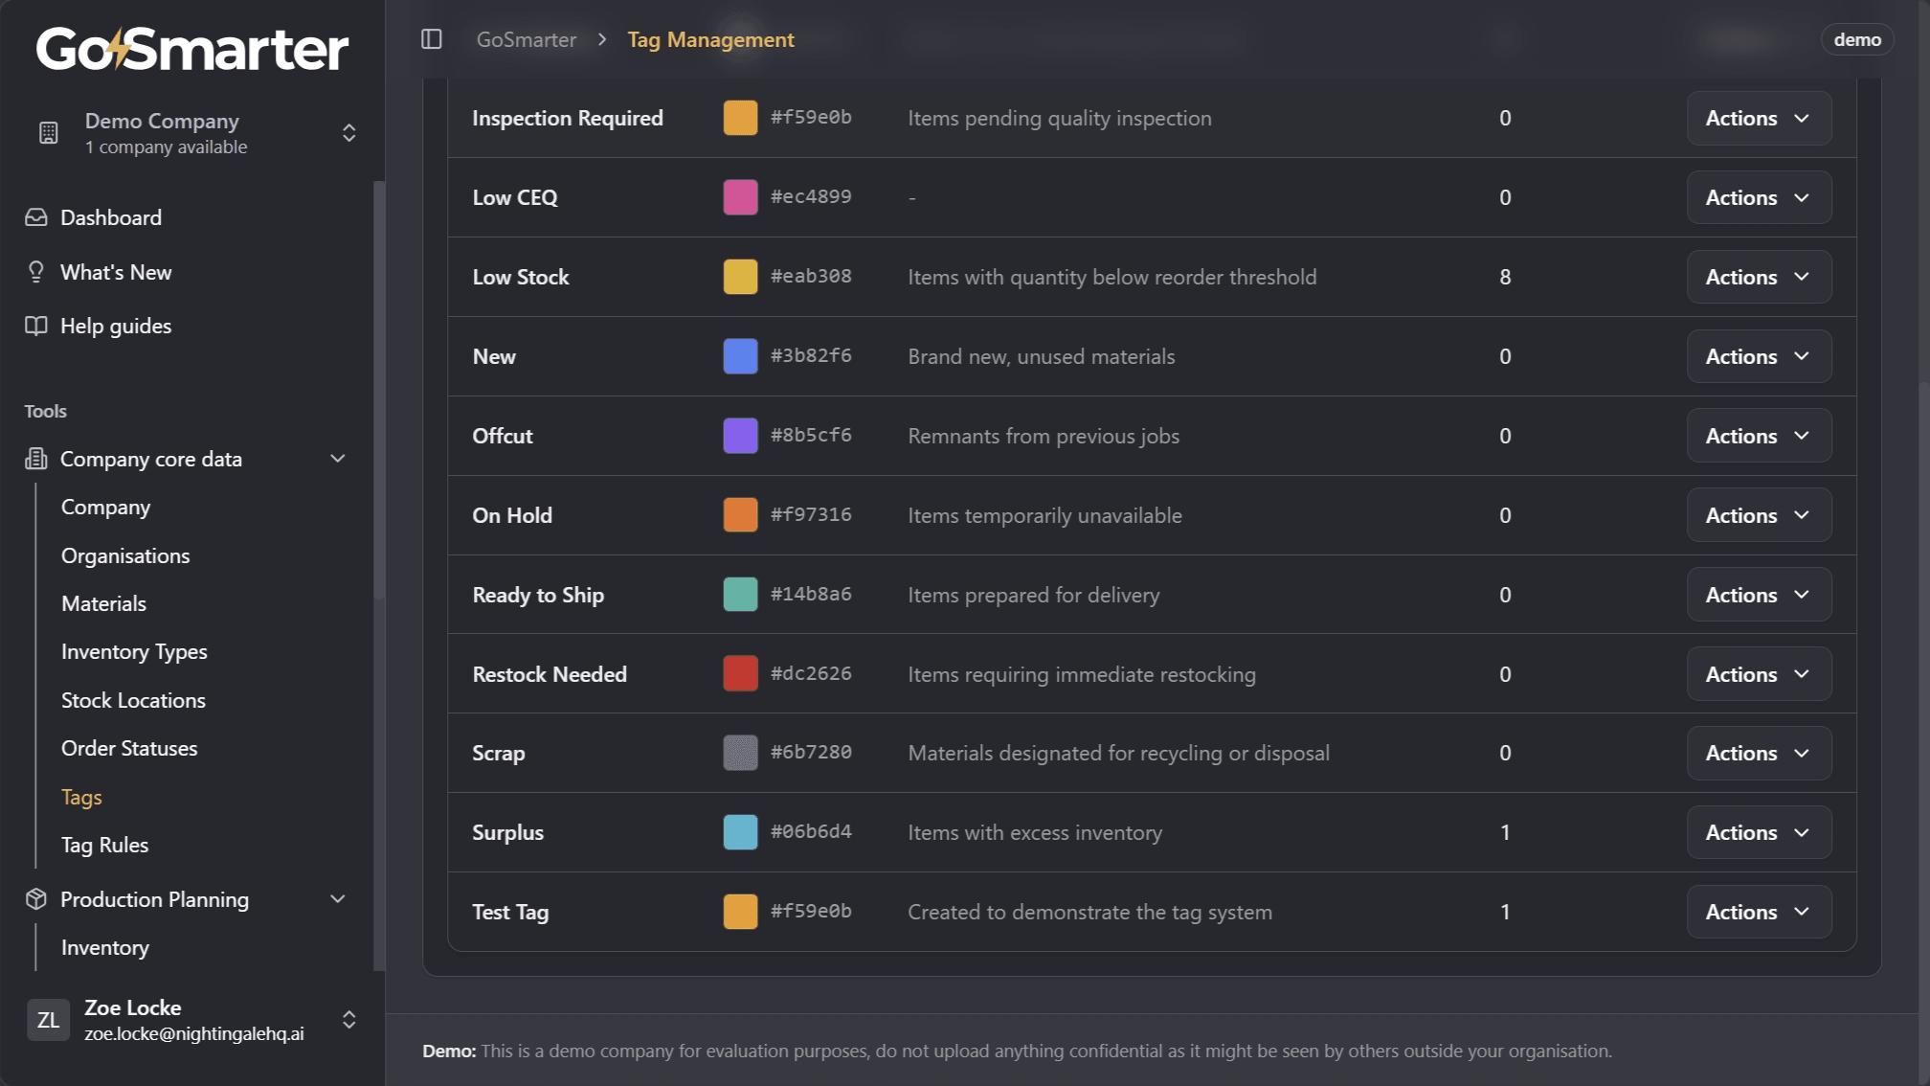Open Actions dropdown for Low Stock tag
This screenshot has width=1930, height=1086.
1758,277
